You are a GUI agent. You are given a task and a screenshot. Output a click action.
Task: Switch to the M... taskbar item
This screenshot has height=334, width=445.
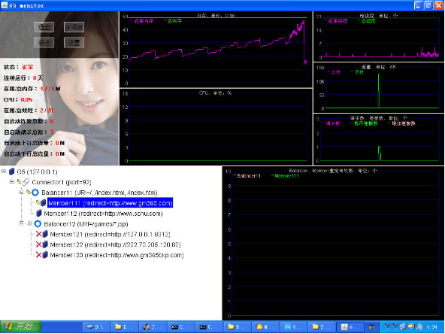point(265,327)
